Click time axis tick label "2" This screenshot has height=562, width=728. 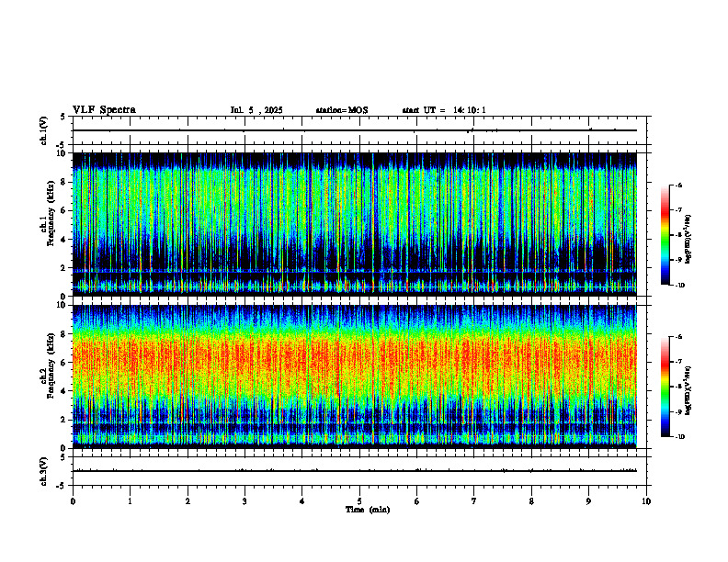point(188,501)
